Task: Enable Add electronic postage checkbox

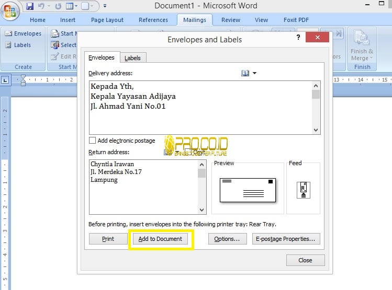Action: [x=93, y=140]
